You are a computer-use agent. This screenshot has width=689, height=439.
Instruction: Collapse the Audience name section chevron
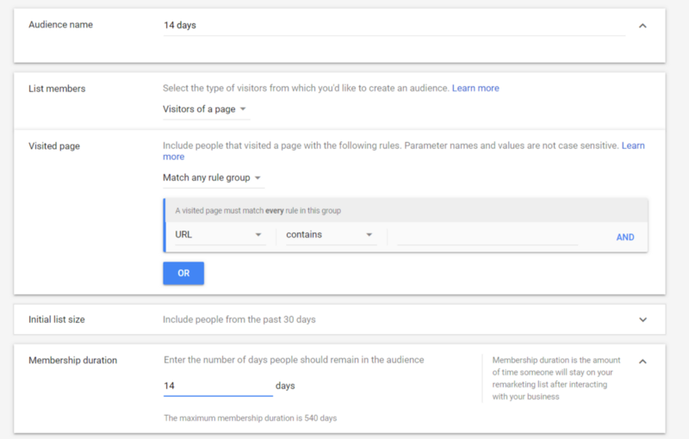click(x=642, y=26)
